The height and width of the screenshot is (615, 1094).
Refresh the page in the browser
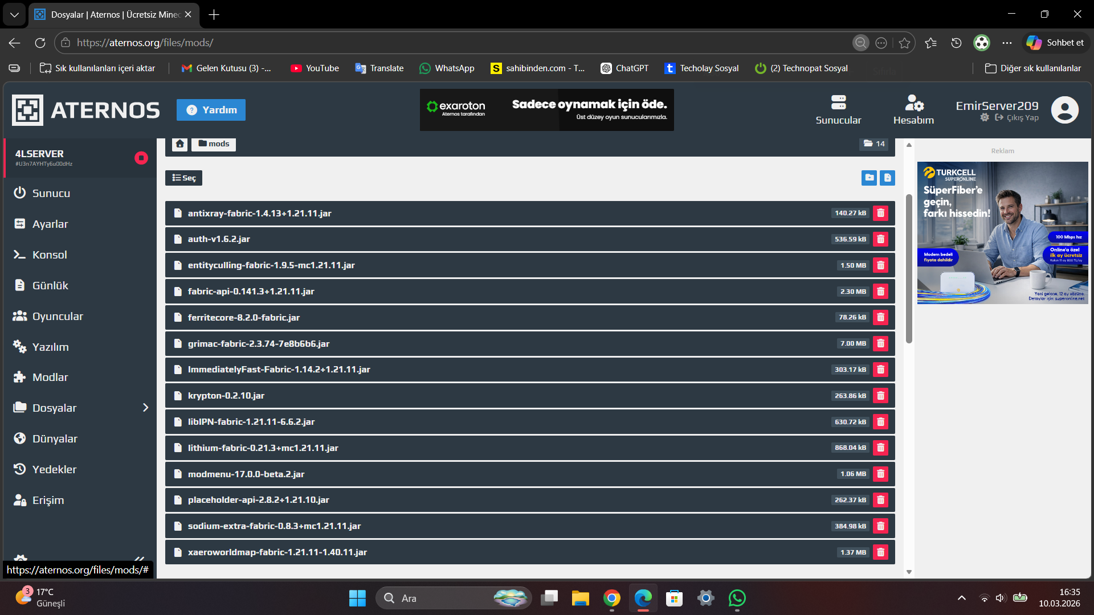pos(40,43)
